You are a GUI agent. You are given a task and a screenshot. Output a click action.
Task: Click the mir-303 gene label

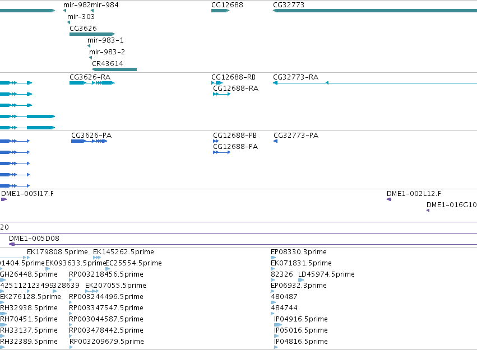tap(81, 17)
